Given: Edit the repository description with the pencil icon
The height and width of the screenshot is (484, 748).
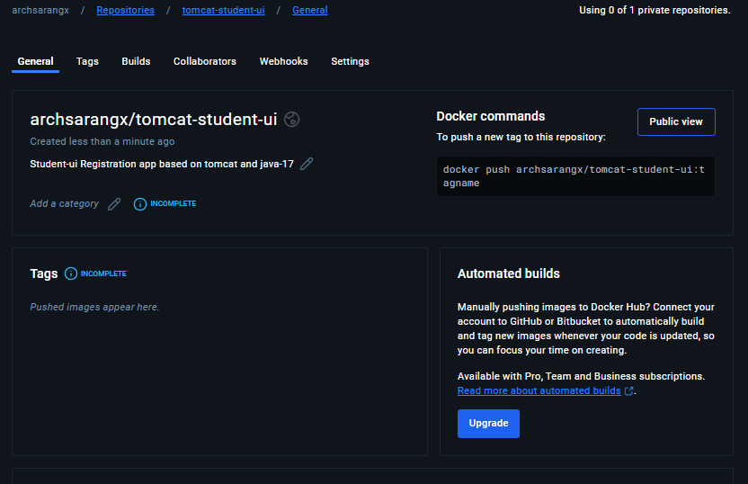Looking at the screenshot, I should click(x=307, y=164).
